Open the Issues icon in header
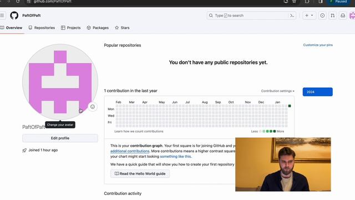Viewport: 355px width, 200px height. pyautogui.click(x=322, y=16)
